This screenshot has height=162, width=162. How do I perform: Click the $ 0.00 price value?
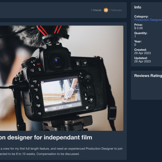point(139,28)
